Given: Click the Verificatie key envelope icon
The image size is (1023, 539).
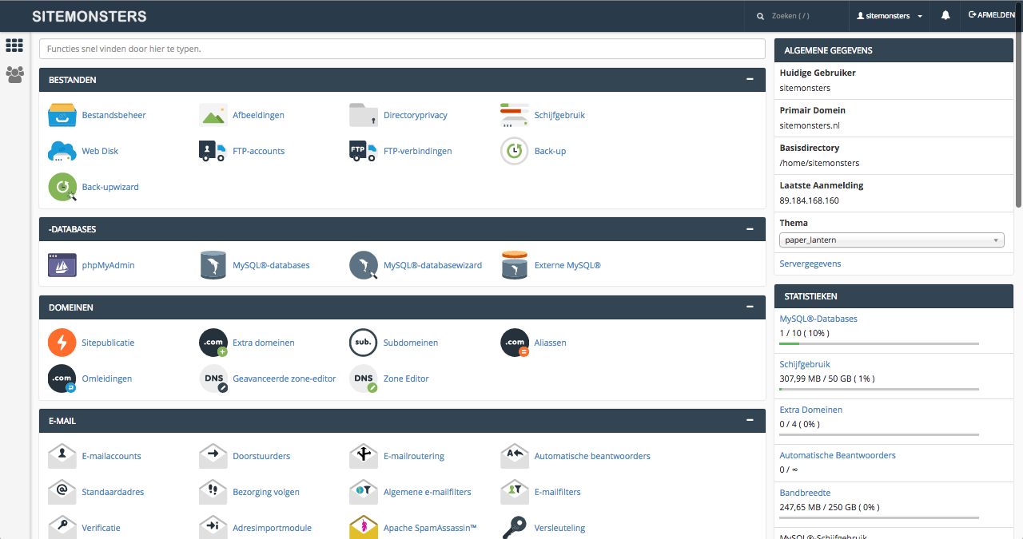Looking at the screenshot, I should coord(62,527).
